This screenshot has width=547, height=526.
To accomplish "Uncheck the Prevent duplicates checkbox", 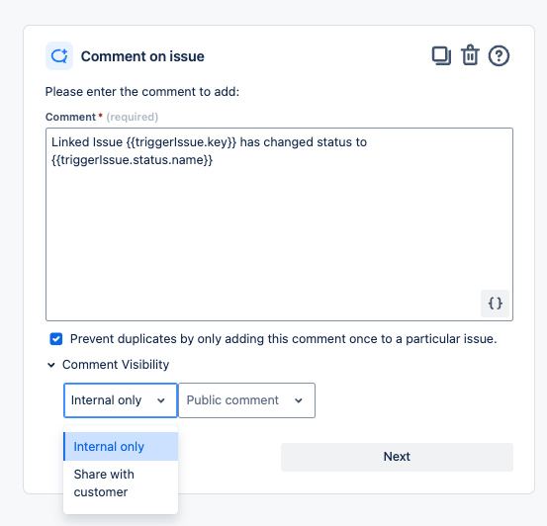I will [x=56, y=339].
